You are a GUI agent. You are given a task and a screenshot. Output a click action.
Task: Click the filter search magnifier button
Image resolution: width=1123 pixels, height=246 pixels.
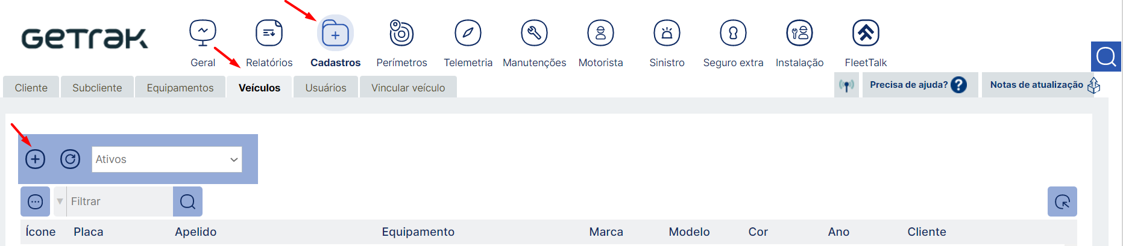tap(187, 201)
